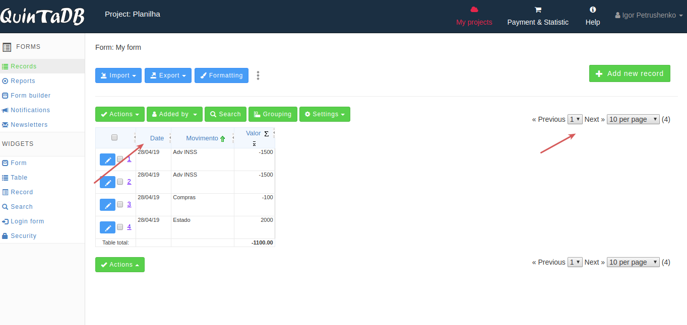Expand the Added by filter dropdown

[174, 114]
